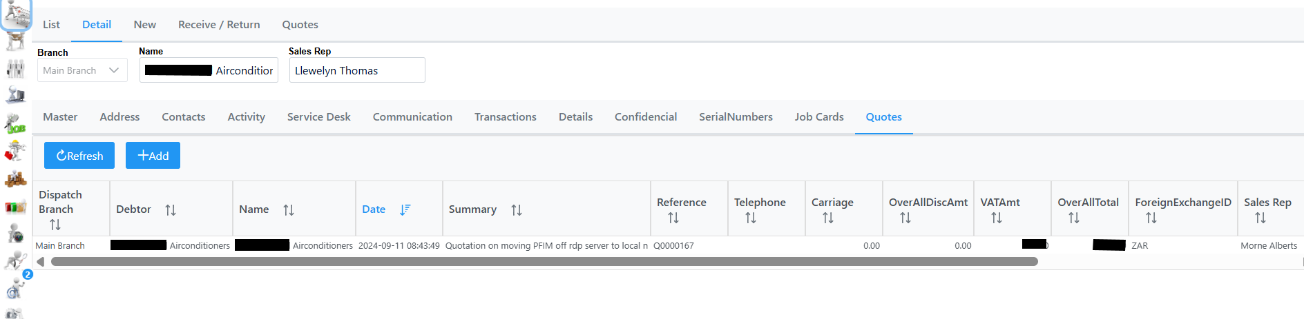Open the stacked boxes inventory icon

[15, 179]
